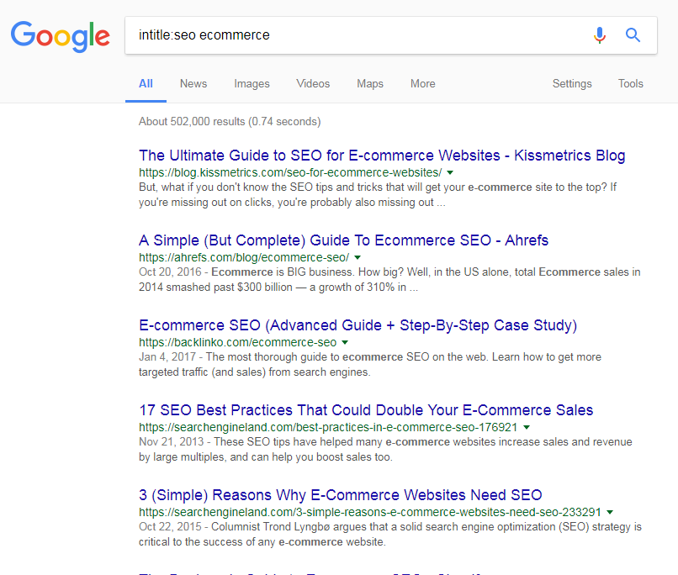Open 3 (Simple) Reasons Why E-Commerce result

tap(341, 495)
